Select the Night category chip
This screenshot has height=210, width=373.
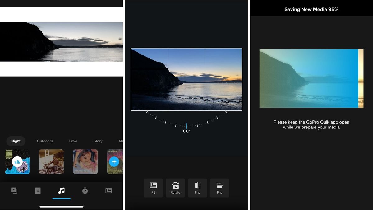pos(16,141)
